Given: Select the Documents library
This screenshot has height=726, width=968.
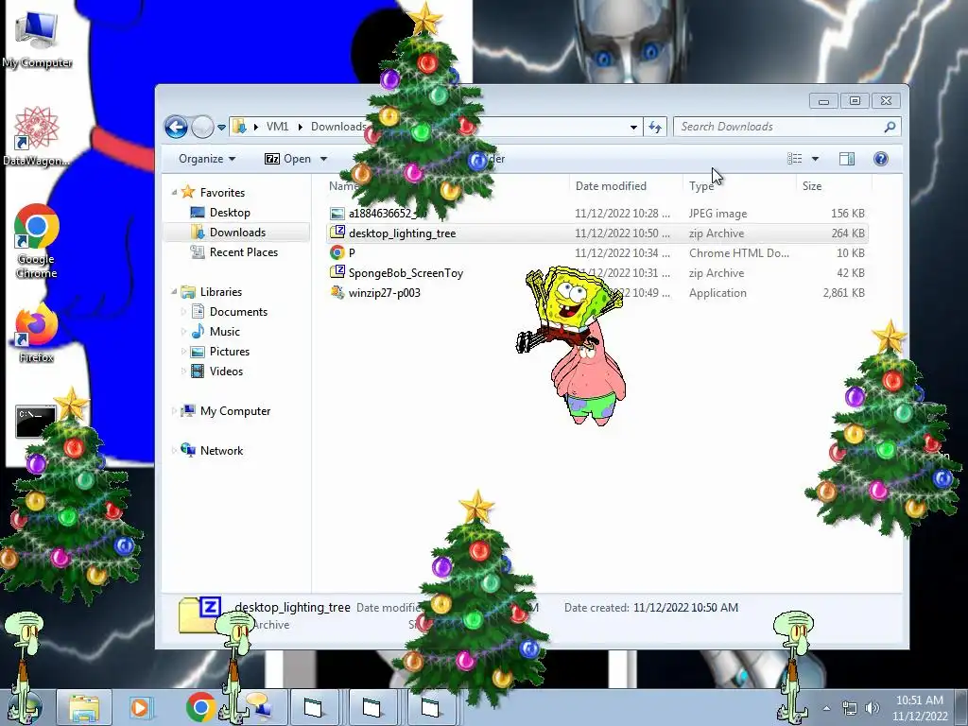Looking at the screenshot, I should click(x=238, y=312).
